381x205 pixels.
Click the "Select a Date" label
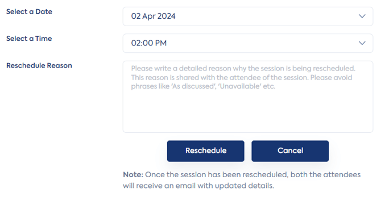point(29,12)
